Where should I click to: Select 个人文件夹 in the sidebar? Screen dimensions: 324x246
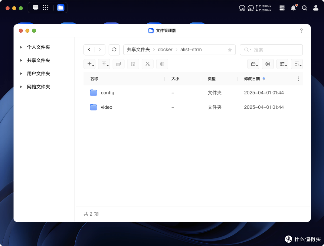pos(38,47)
